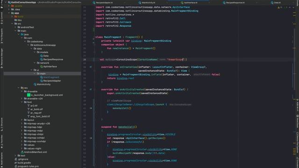Screen dimensions: 299x168
Task: Select the ar_bold.otf font file
Action: pos(35,109)
